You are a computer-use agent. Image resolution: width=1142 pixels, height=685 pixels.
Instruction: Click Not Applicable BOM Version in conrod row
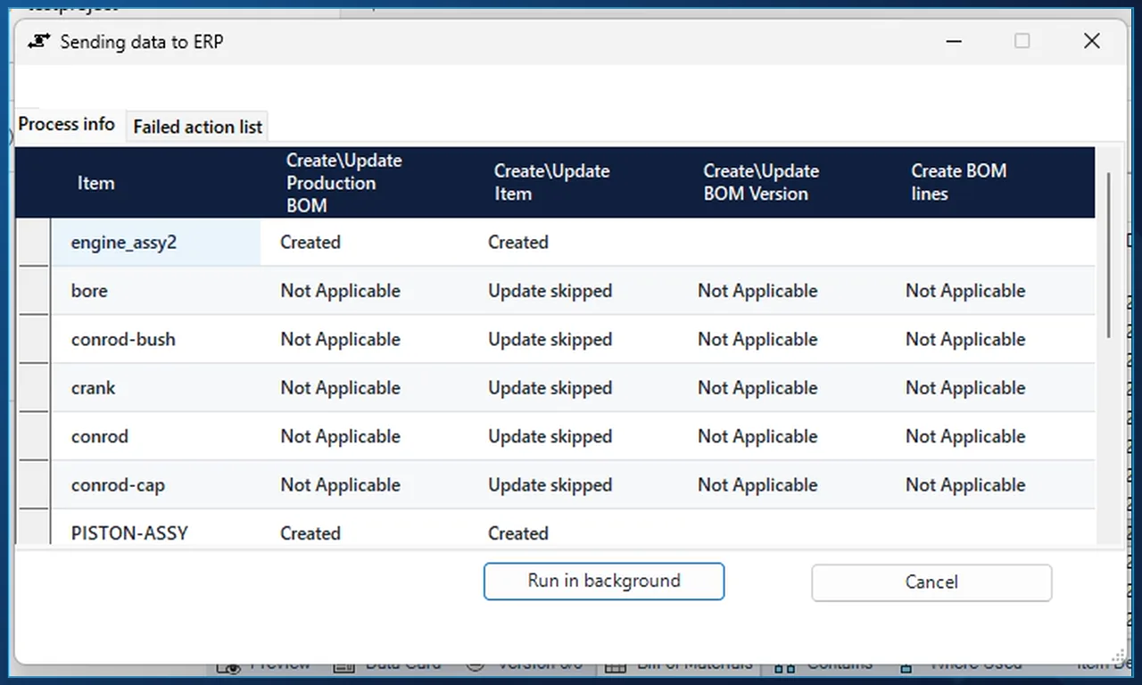pyautogui.click(x=757, y=437)
